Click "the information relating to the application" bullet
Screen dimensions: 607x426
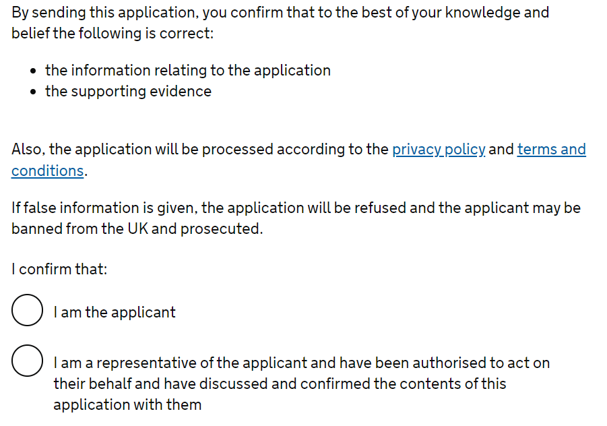point(188,71)
